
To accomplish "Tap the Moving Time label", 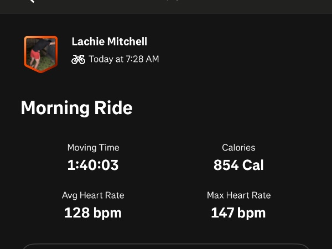I will point(93,148).
